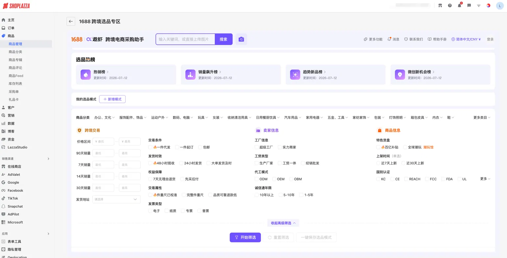Click the Google icon in sales channels

3,182
